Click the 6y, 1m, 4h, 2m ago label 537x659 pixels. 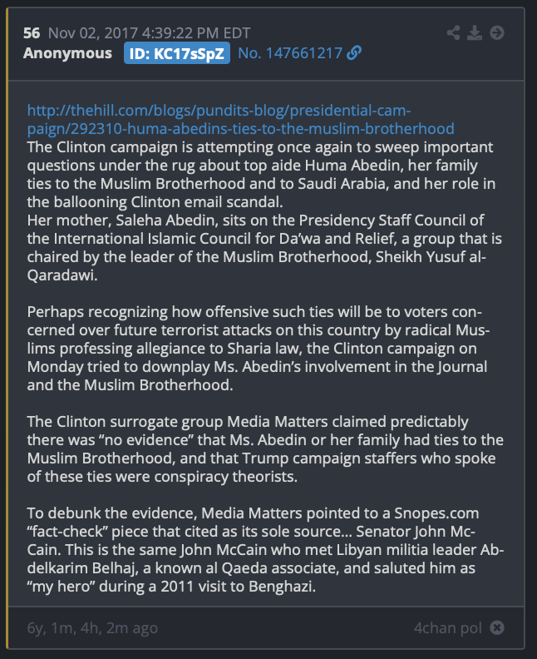(92, 628)
